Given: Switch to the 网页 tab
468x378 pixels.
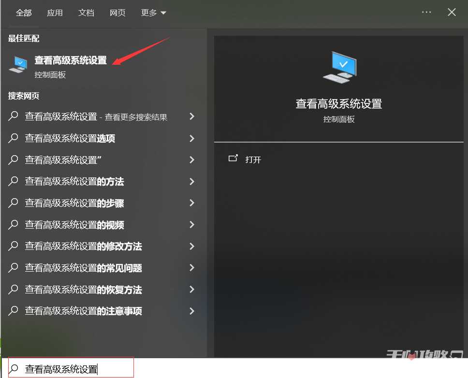Looking at the screenshot, I should pyautogui.click(x=117, y=13).
